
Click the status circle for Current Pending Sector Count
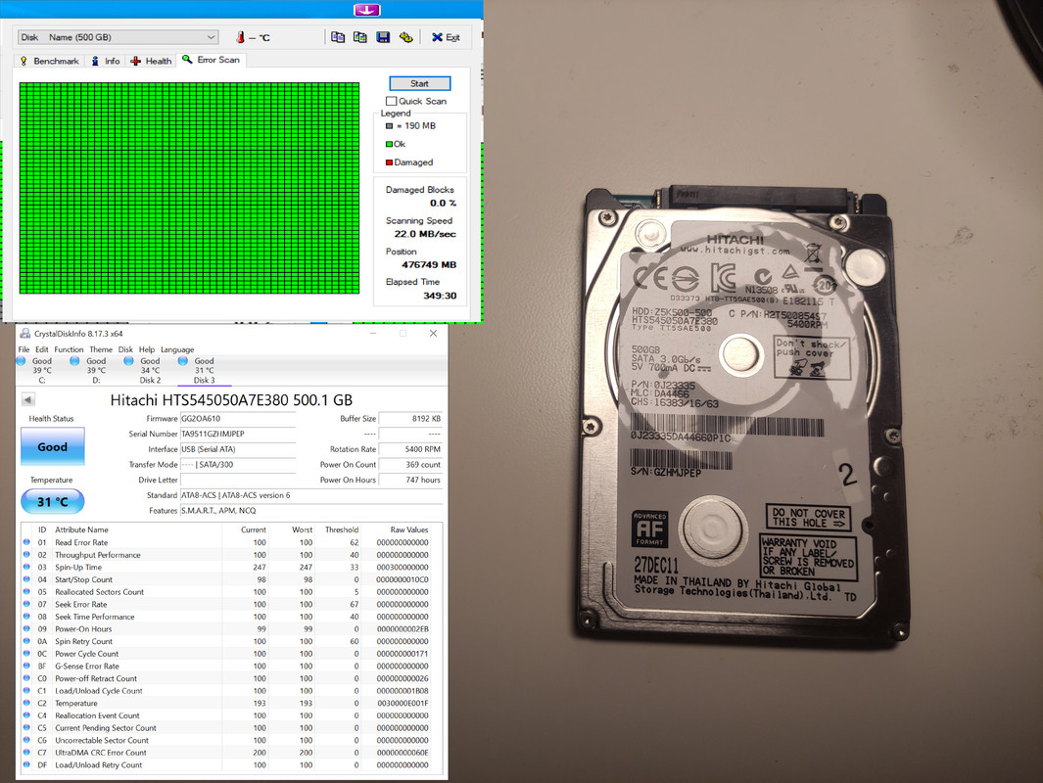tap(26, 727)
